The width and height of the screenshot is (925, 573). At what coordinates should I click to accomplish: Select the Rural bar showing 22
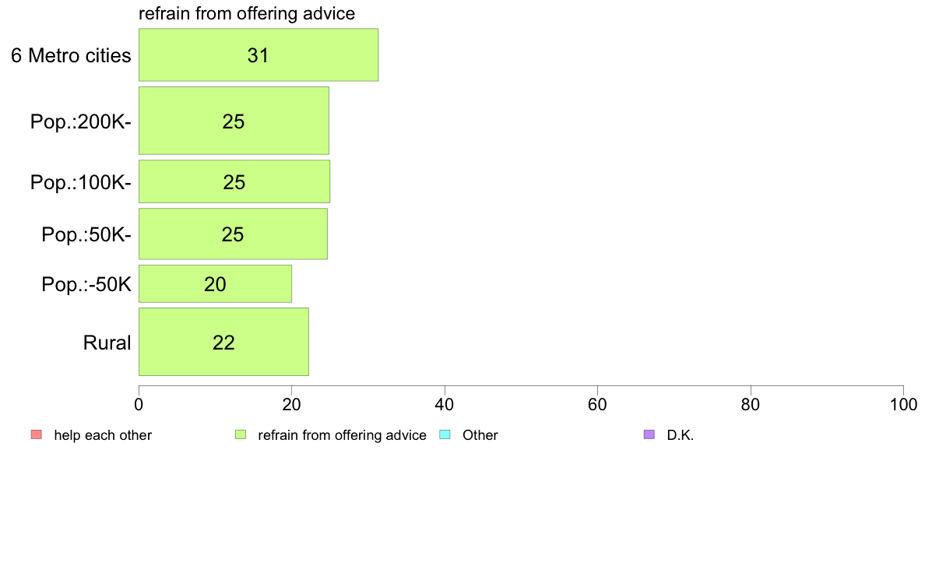(223, 342)
